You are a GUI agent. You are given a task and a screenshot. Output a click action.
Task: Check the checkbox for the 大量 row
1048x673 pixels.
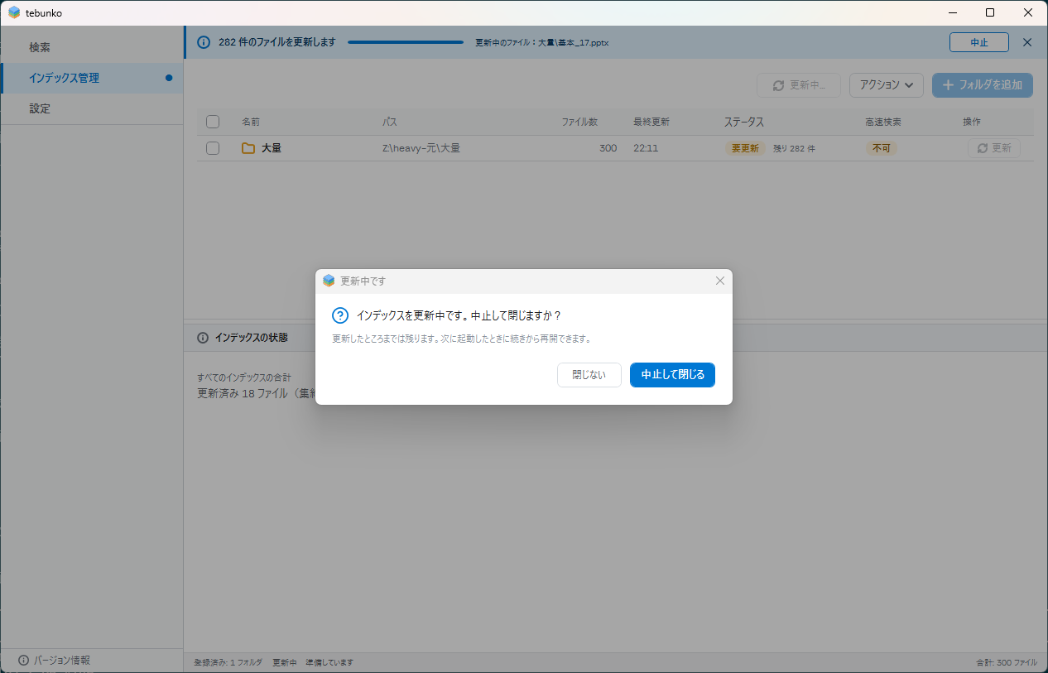(x=213, y=148)
